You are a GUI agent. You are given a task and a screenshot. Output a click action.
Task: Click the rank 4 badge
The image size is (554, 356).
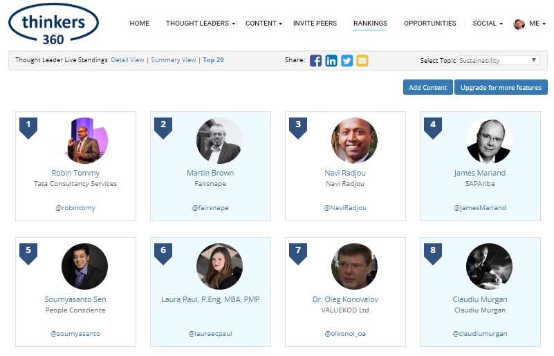pos(433,128)
